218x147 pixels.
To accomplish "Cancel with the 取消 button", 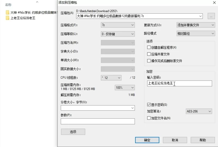I will point(175,140).
